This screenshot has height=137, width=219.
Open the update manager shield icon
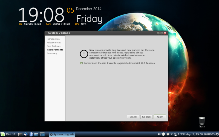[163, 134]
